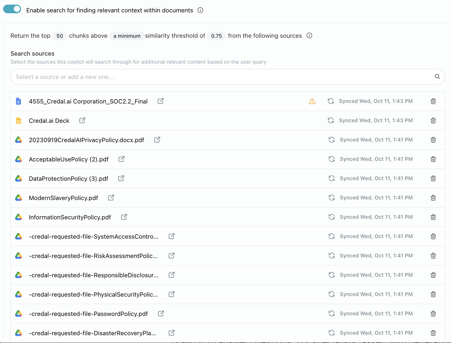The image size is (452, 343).
Task: Delete the ResponsibleDisclosur... file source
Action: (433, 275)
